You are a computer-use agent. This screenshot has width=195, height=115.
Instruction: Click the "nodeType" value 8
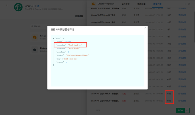69,52
